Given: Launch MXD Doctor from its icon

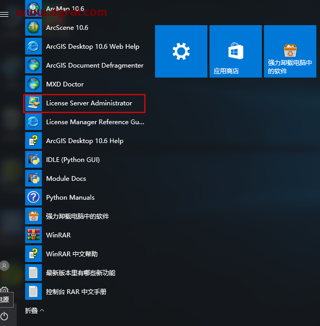Looking at the screenshot, I should pyautogui.click(x=33, y=84).
